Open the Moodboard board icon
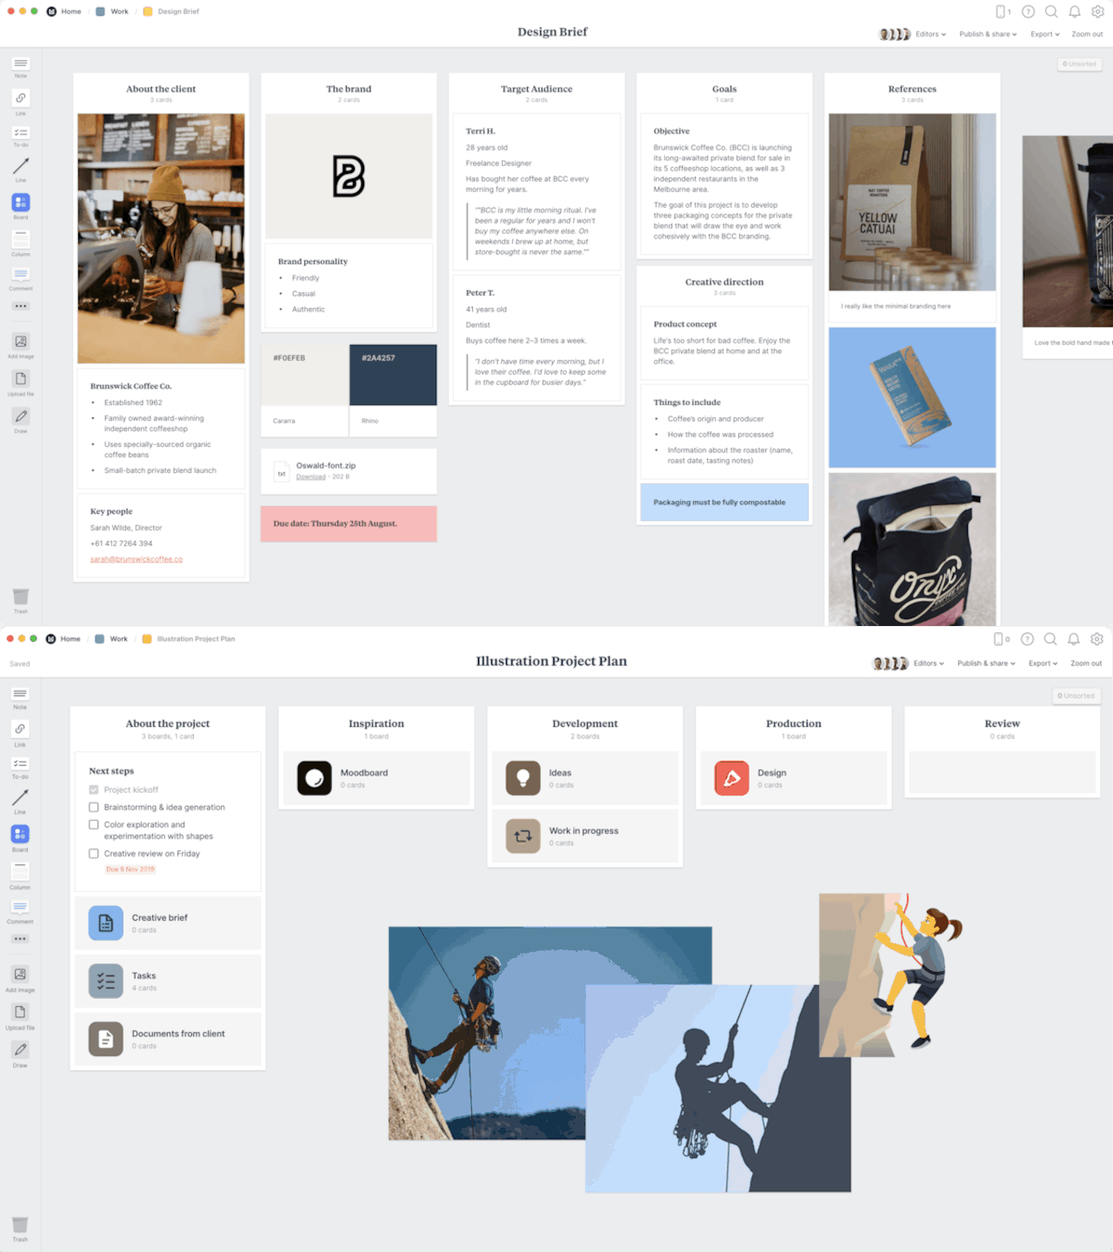The height and width of the screenshot is (1252, 1113). pyautogui.click(x=315, y=778)
